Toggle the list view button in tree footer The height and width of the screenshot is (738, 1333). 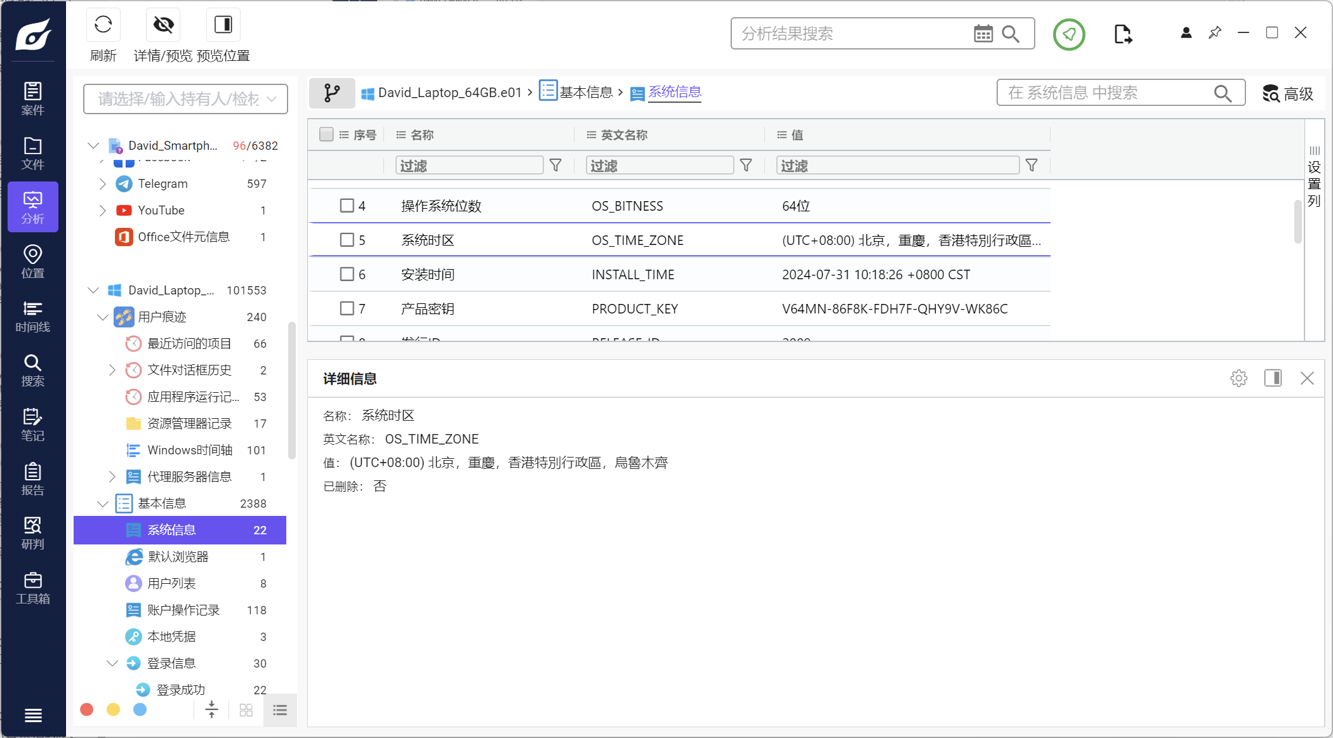(x=280, y=710)
